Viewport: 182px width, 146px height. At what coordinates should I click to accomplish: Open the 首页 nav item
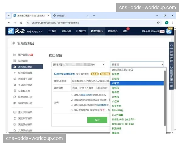[52, 31]
